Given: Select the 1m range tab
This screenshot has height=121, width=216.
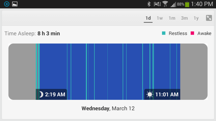Looking at the screenshot, I should point(172,18).
